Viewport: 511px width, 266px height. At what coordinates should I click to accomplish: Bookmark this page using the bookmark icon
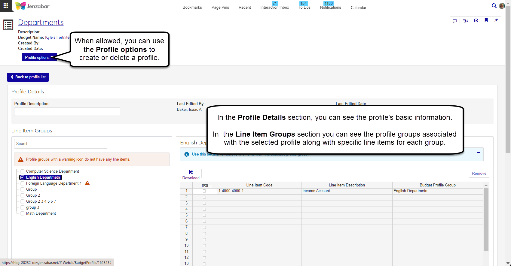486,21
